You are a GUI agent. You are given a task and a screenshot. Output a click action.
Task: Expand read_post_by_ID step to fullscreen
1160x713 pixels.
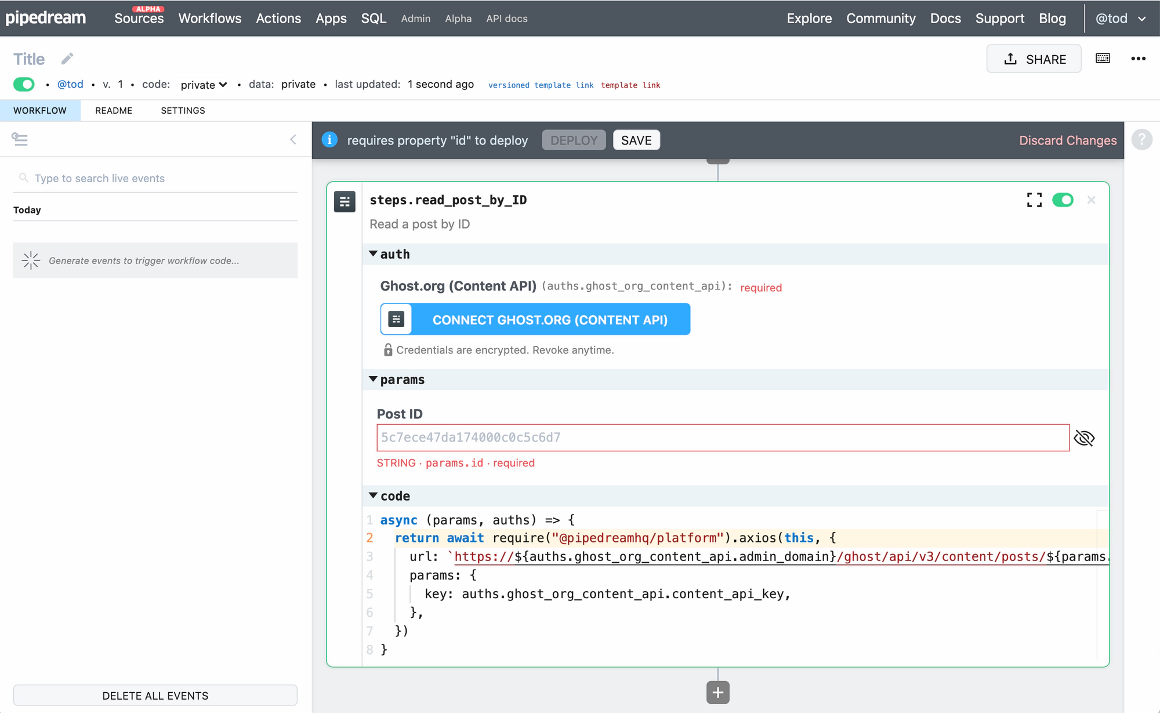(1034, 200)
